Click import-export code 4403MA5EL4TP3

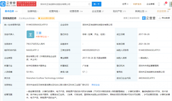(x=147, y=78)
